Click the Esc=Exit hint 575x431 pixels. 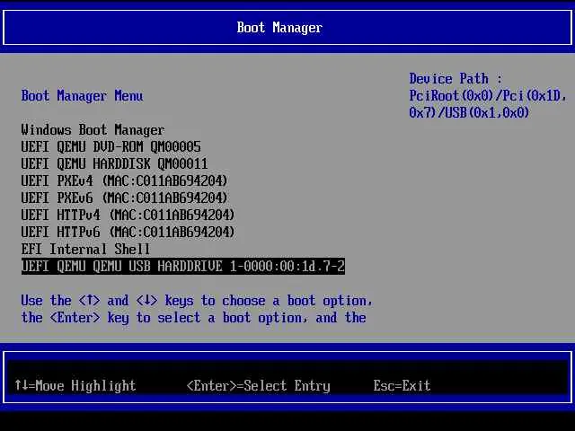pyautogui.click(x=402, y=385)
